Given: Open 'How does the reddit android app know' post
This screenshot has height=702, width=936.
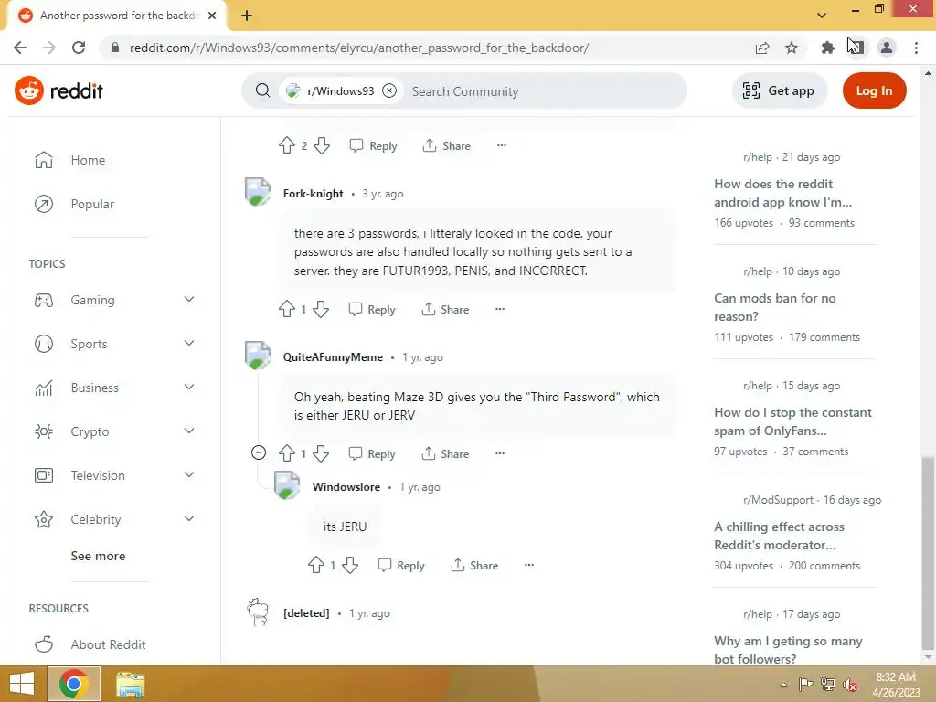Looking at the screenshot, I should (782, 193).
